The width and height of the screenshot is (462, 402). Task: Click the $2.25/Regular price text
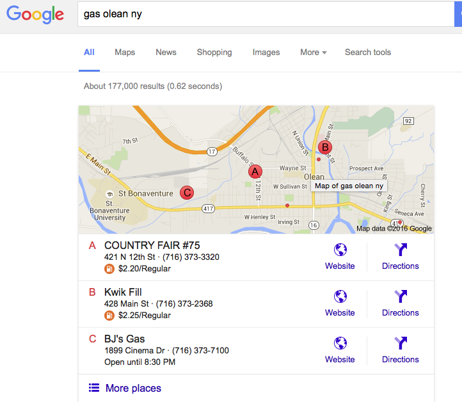[145, 316]
